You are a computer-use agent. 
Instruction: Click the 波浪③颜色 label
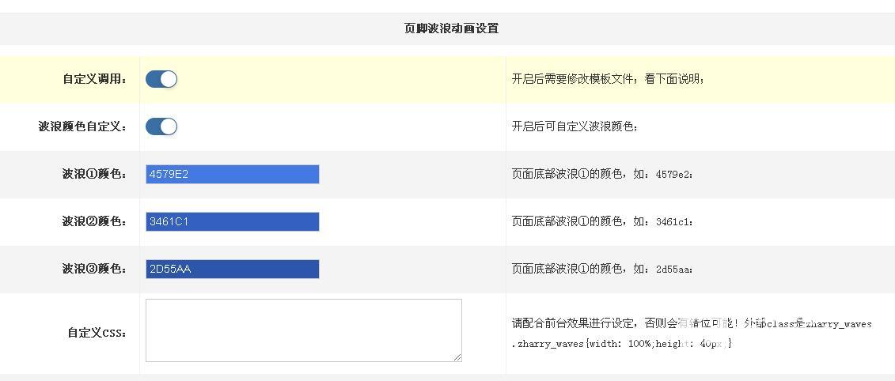94,269
